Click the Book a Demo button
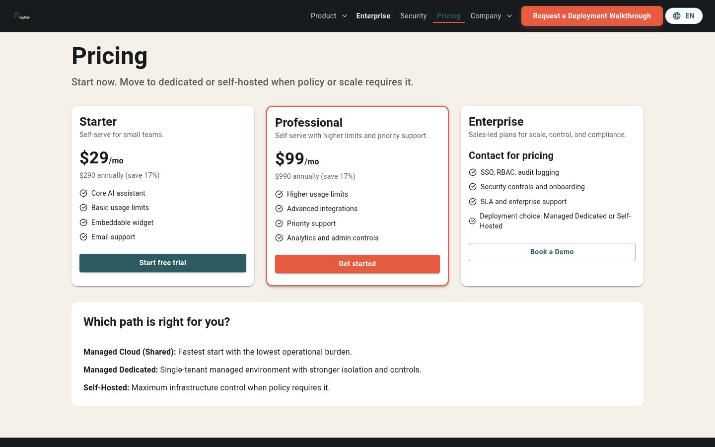The width and height of the screenshot is (715, 447). point(552,252)
